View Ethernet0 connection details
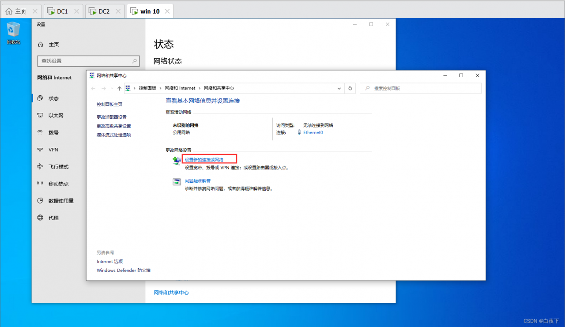 click(x=313, y=132)
